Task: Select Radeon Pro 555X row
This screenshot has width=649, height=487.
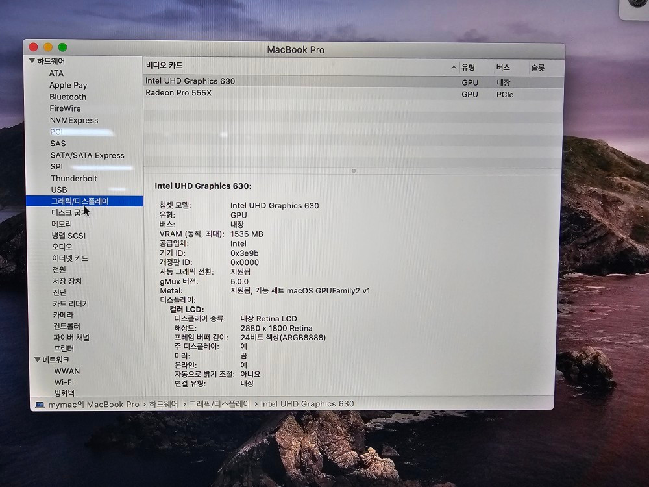Action: (x=354, y=93)
